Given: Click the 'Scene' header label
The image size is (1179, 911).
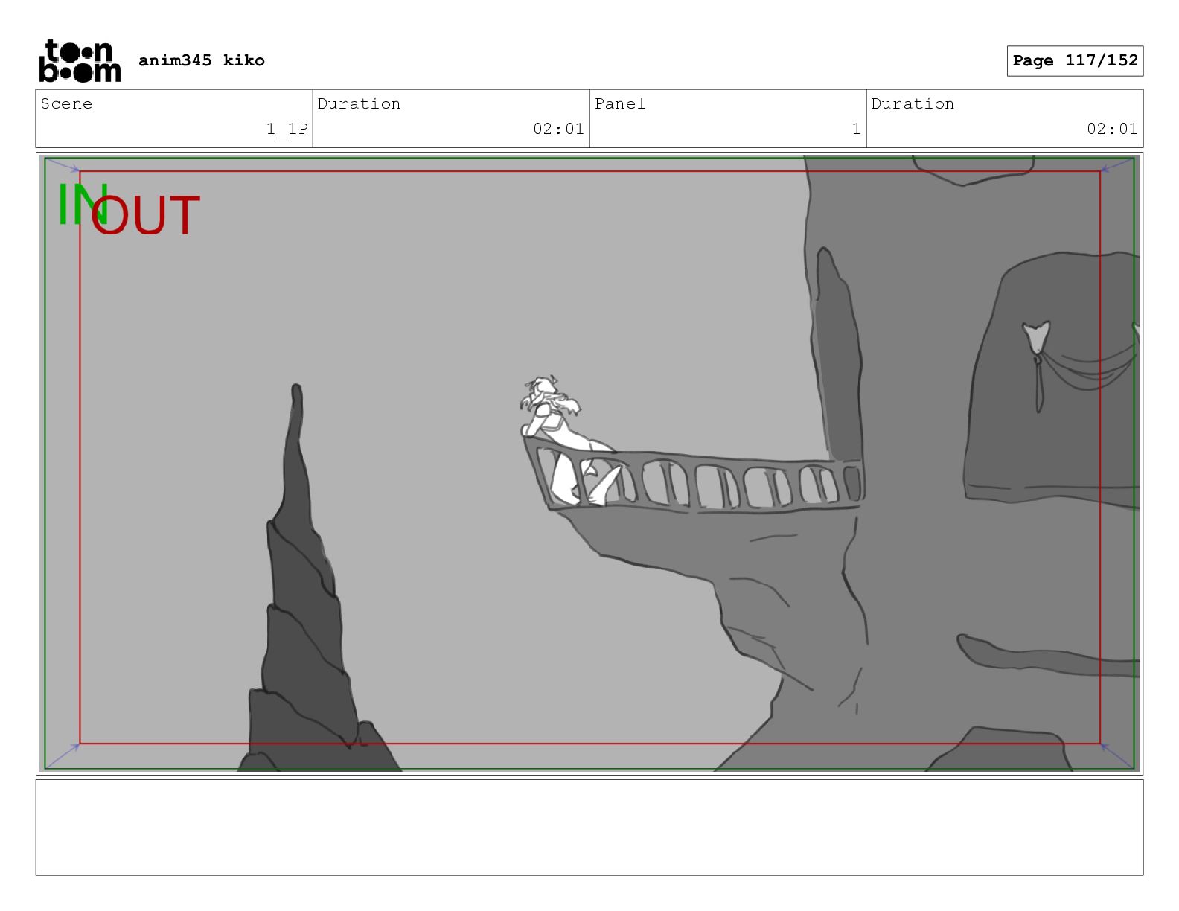Looking at the screenshot, I should [x=66, y=103].
